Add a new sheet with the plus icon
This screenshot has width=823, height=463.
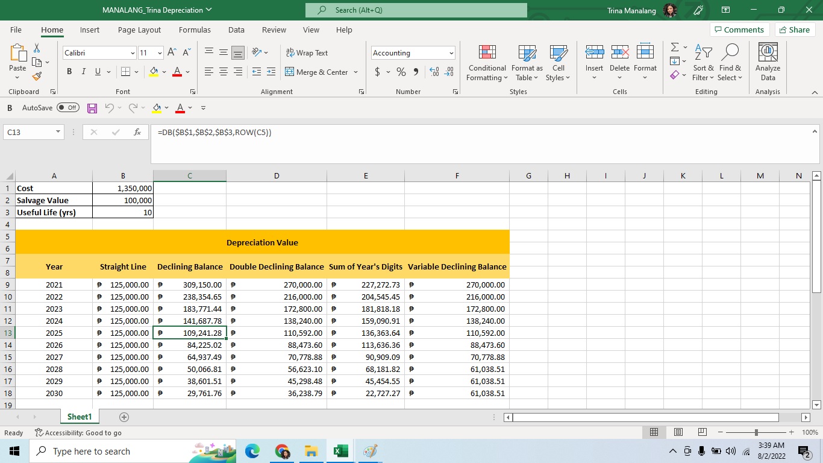124,417
